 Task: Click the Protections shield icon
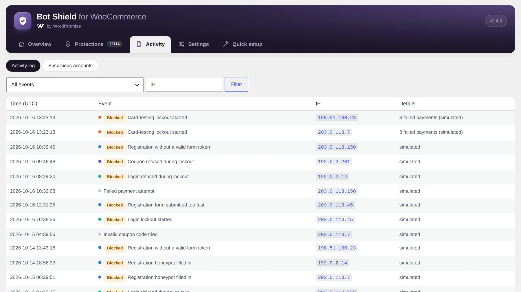(68, 44)
